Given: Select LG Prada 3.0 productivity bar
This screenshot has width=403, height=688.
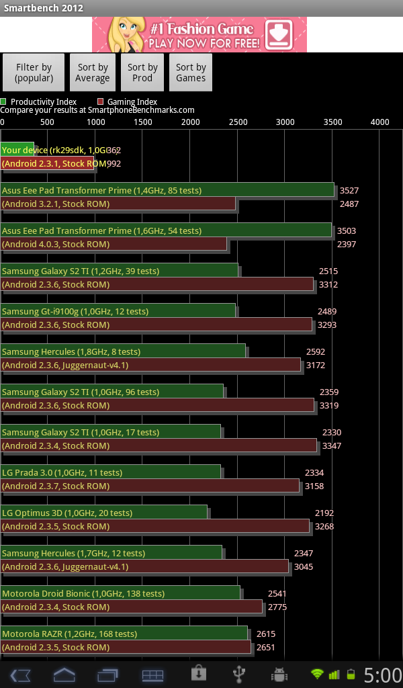Looking at the screenshot, I should coord(111,472).
